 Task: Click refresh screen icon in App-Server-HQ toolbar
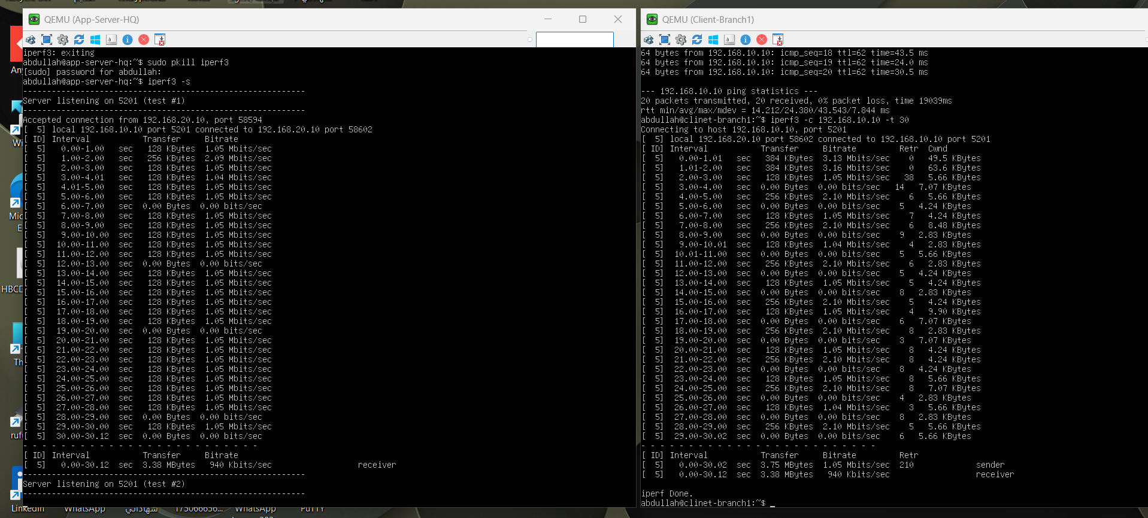(x=79, y=40)
